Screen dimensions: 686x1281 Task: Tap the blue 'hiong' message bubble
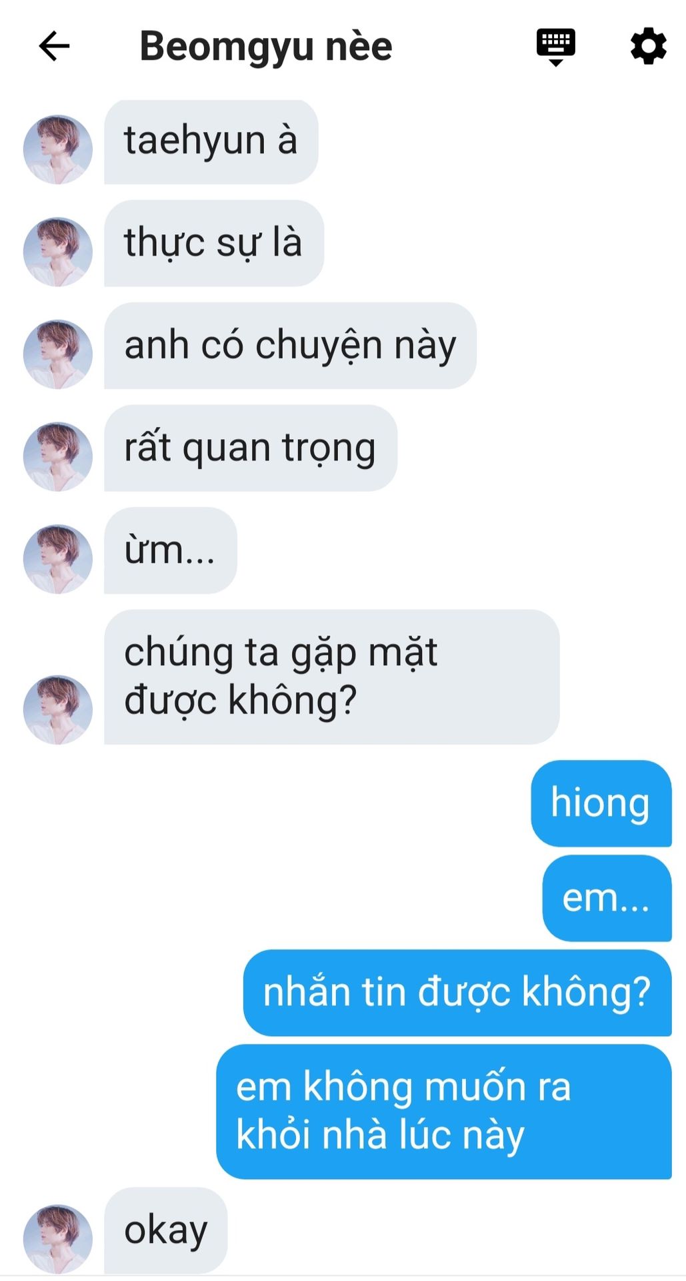point(601,803)
